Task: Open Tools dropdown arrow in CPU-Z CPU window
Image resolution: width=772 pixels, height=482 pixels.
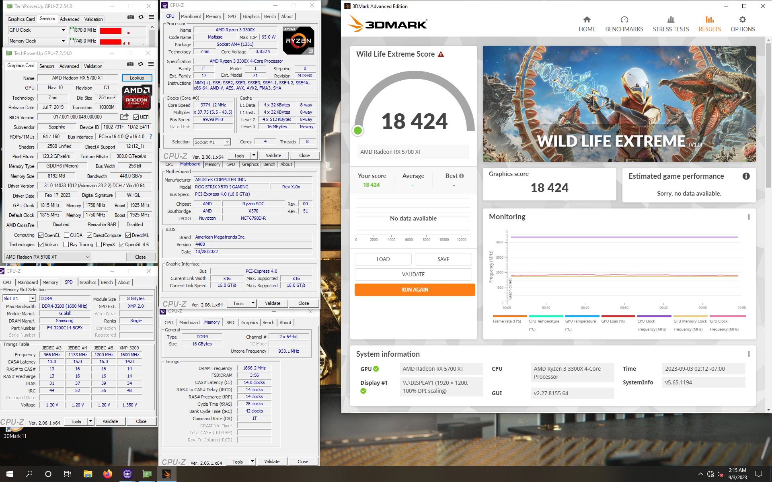Action: [x=254, y=155]
